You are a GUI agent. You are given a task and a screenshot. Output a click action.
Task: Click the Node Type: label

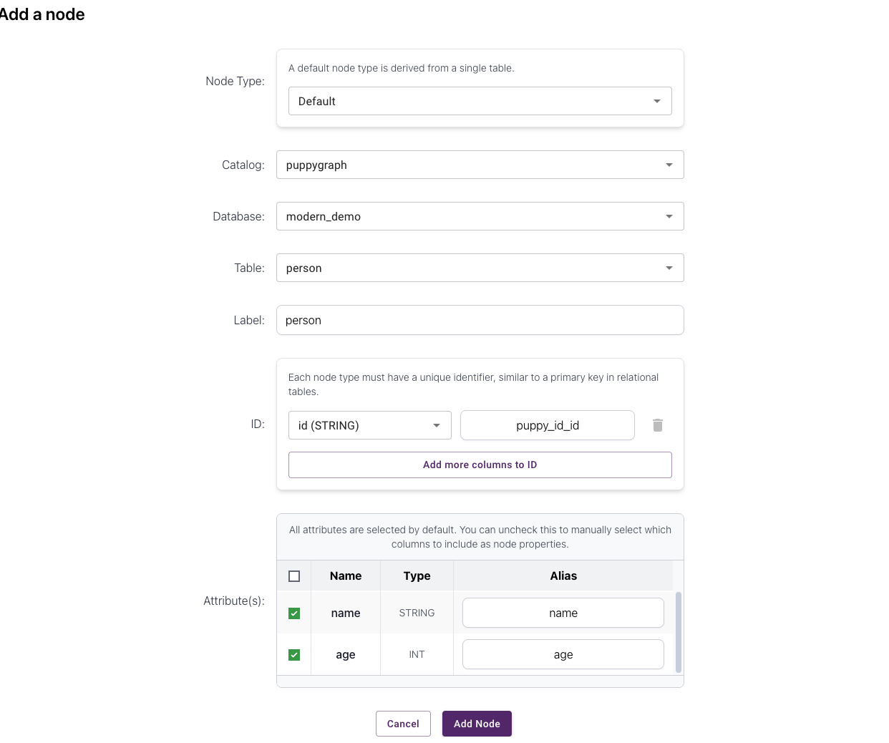(x=235, y=81)
